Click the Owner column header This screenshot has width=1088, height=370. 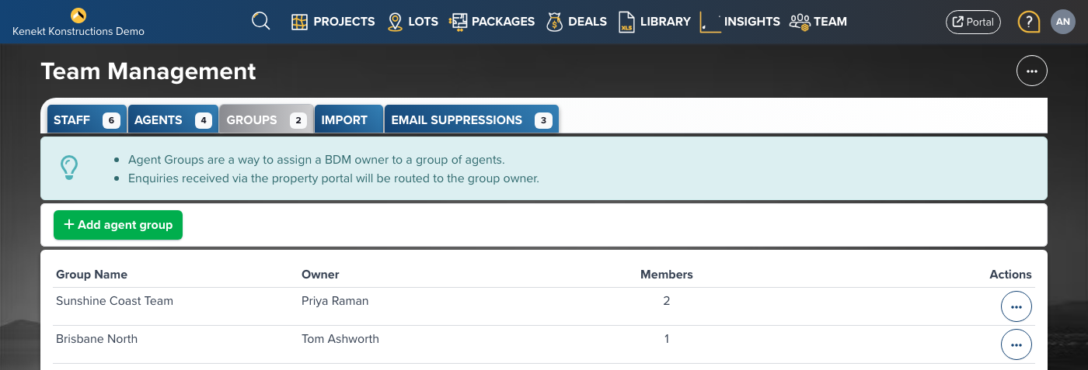click(x=320, y=275)
